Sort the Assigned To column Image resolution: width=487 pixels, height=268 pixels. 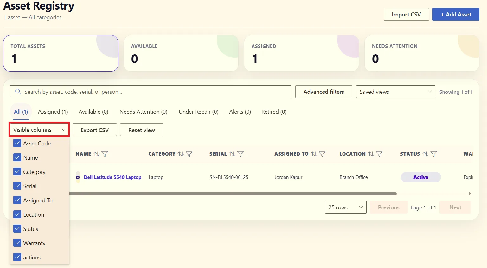[314, 154]
